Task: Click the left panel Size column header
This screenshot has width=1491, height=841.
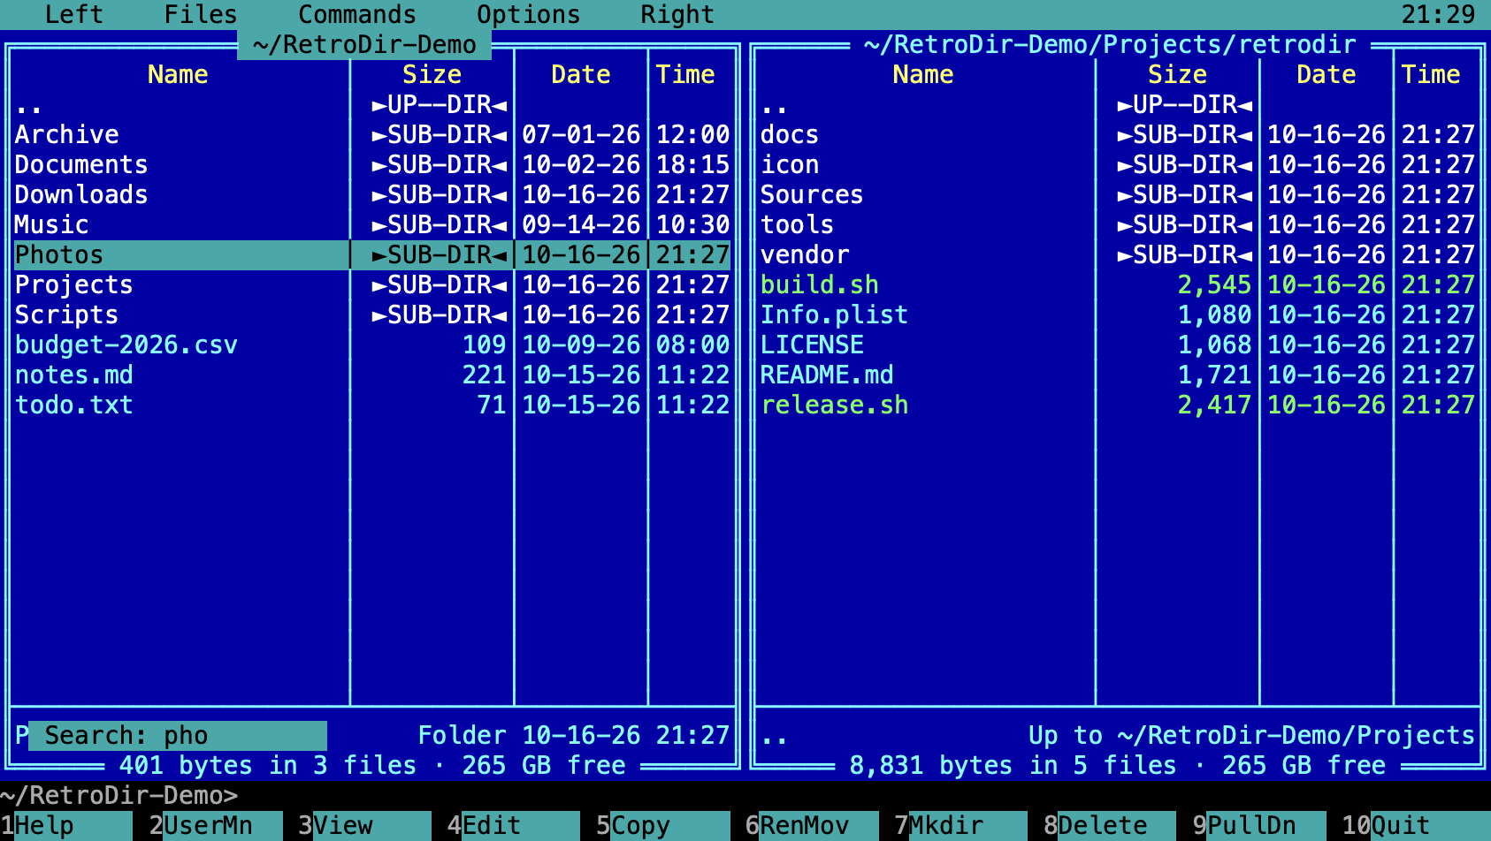Action: (432, 74)
